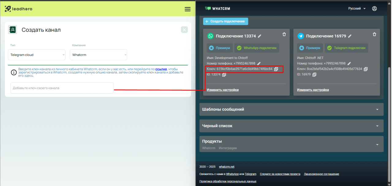Close the Создать канал panel

coord(184,30)
